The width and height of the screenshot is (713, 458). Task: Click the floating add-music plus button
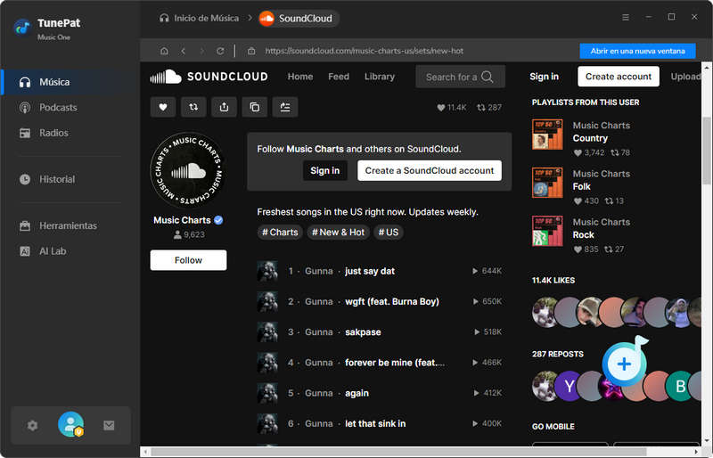point(625,364)
